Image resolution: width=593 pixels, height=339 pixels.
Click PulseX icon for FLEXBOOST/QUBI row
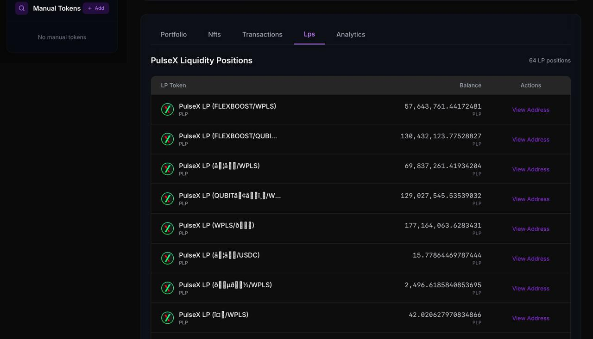click(x=167, y=139)
